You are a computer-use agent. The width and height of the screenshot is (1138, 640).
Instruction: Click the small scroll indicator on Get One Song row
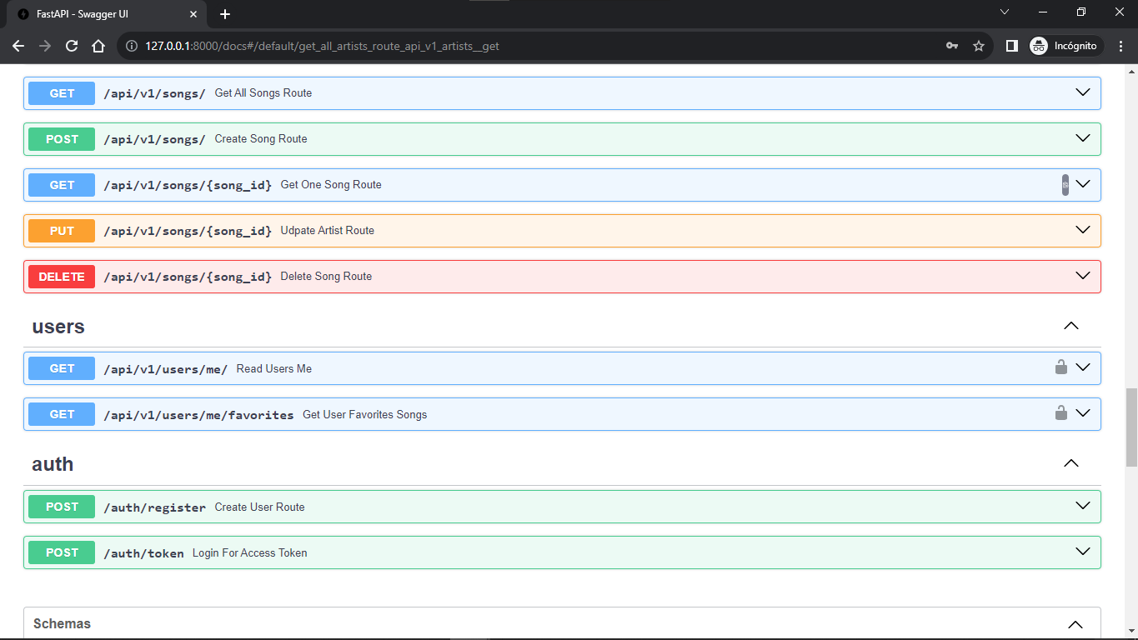[x=1065, y=185]
